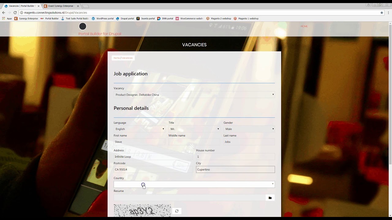
Task: Click the Job application heading
Action: pyautogui.click(x=130, y=74)
